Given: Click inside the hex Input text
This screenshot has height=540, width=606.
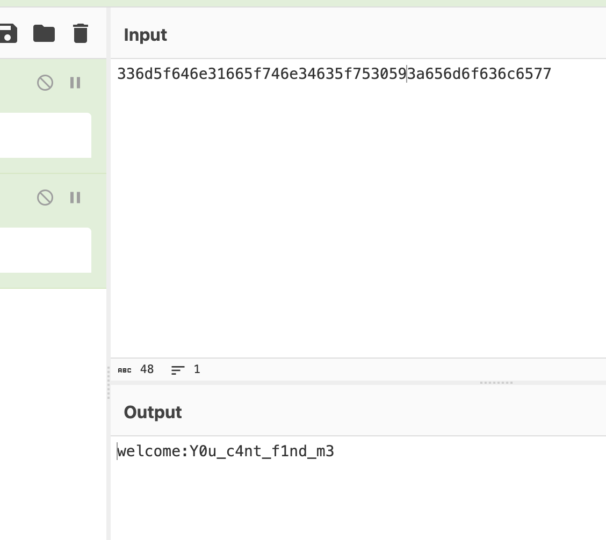Looking at the screenshot, I should (334, 74).
